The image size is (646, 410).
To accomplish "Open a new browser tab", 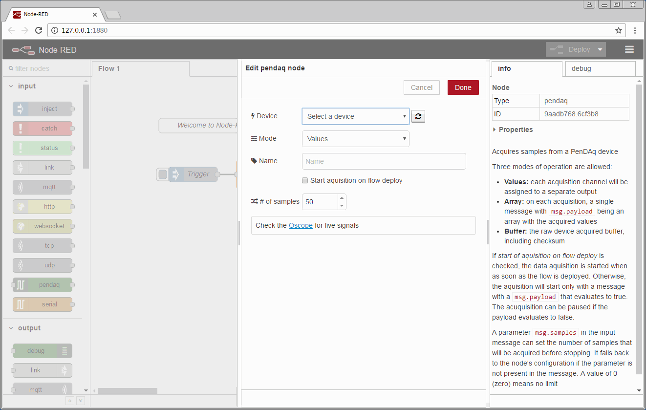I will tap(113, 15).
